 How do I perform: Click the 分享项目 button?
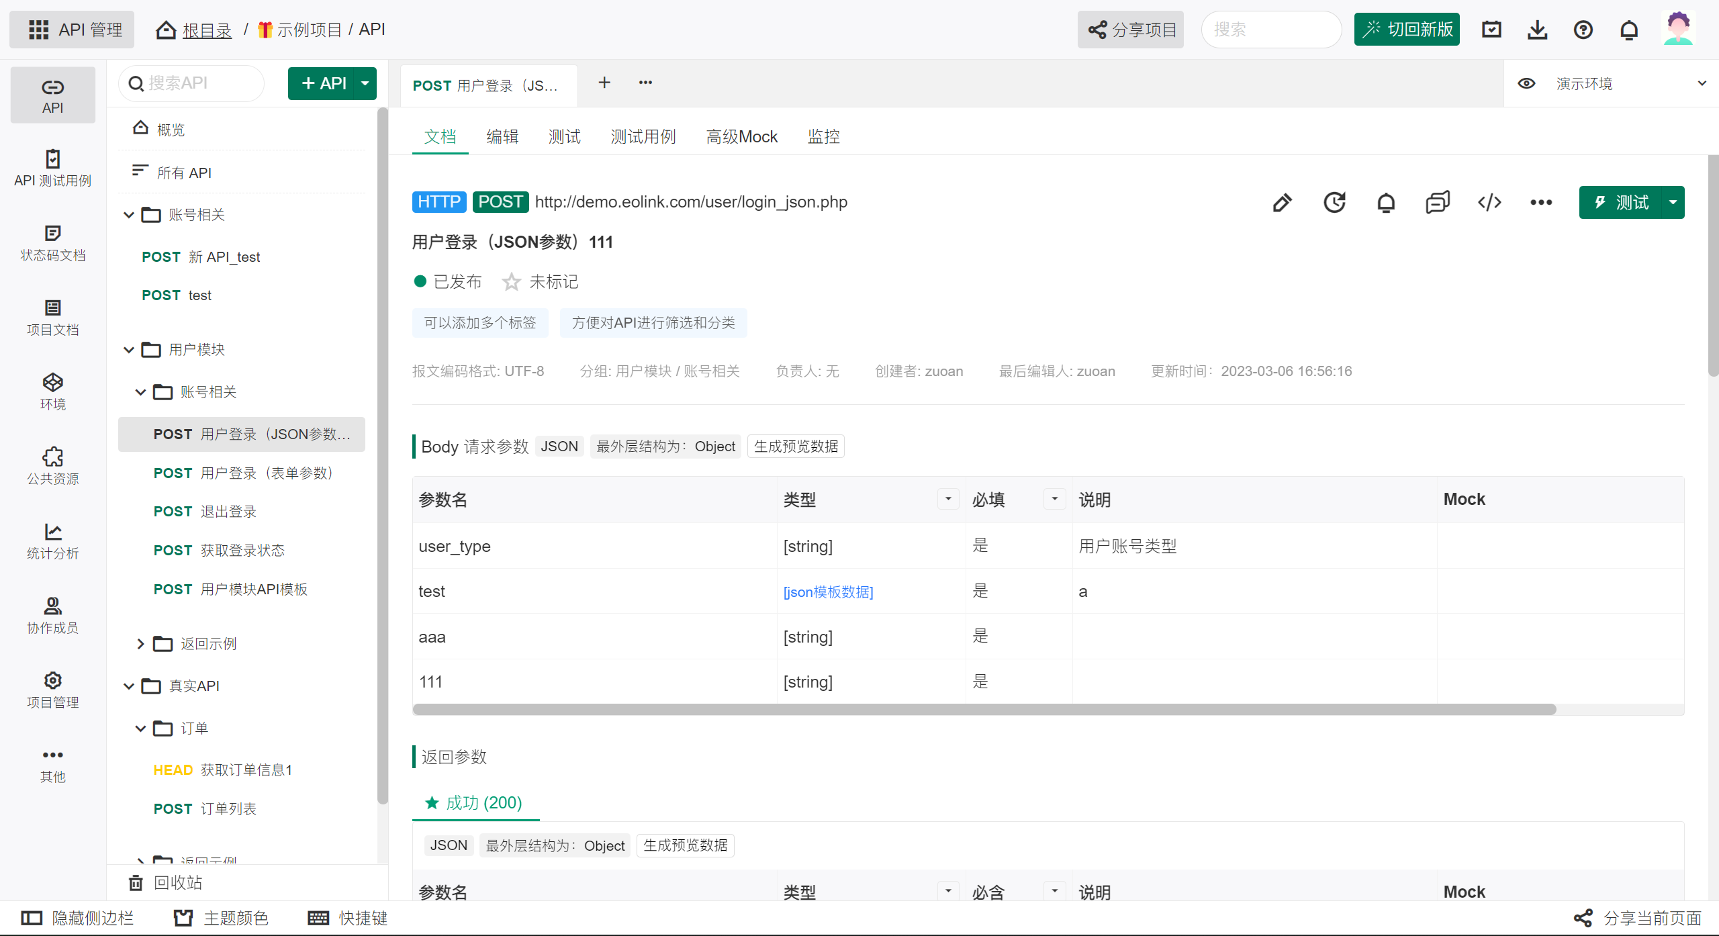coord(1131,30)
